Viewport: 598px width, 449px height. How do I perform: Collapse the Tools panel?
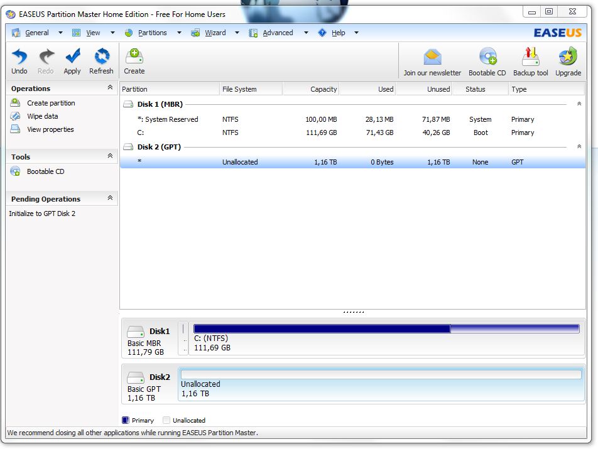pos(110,156)
